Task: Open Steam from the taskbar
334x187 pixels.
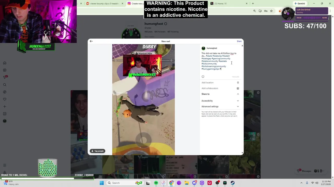Action: pyautogui.click(x=232, y=183)
